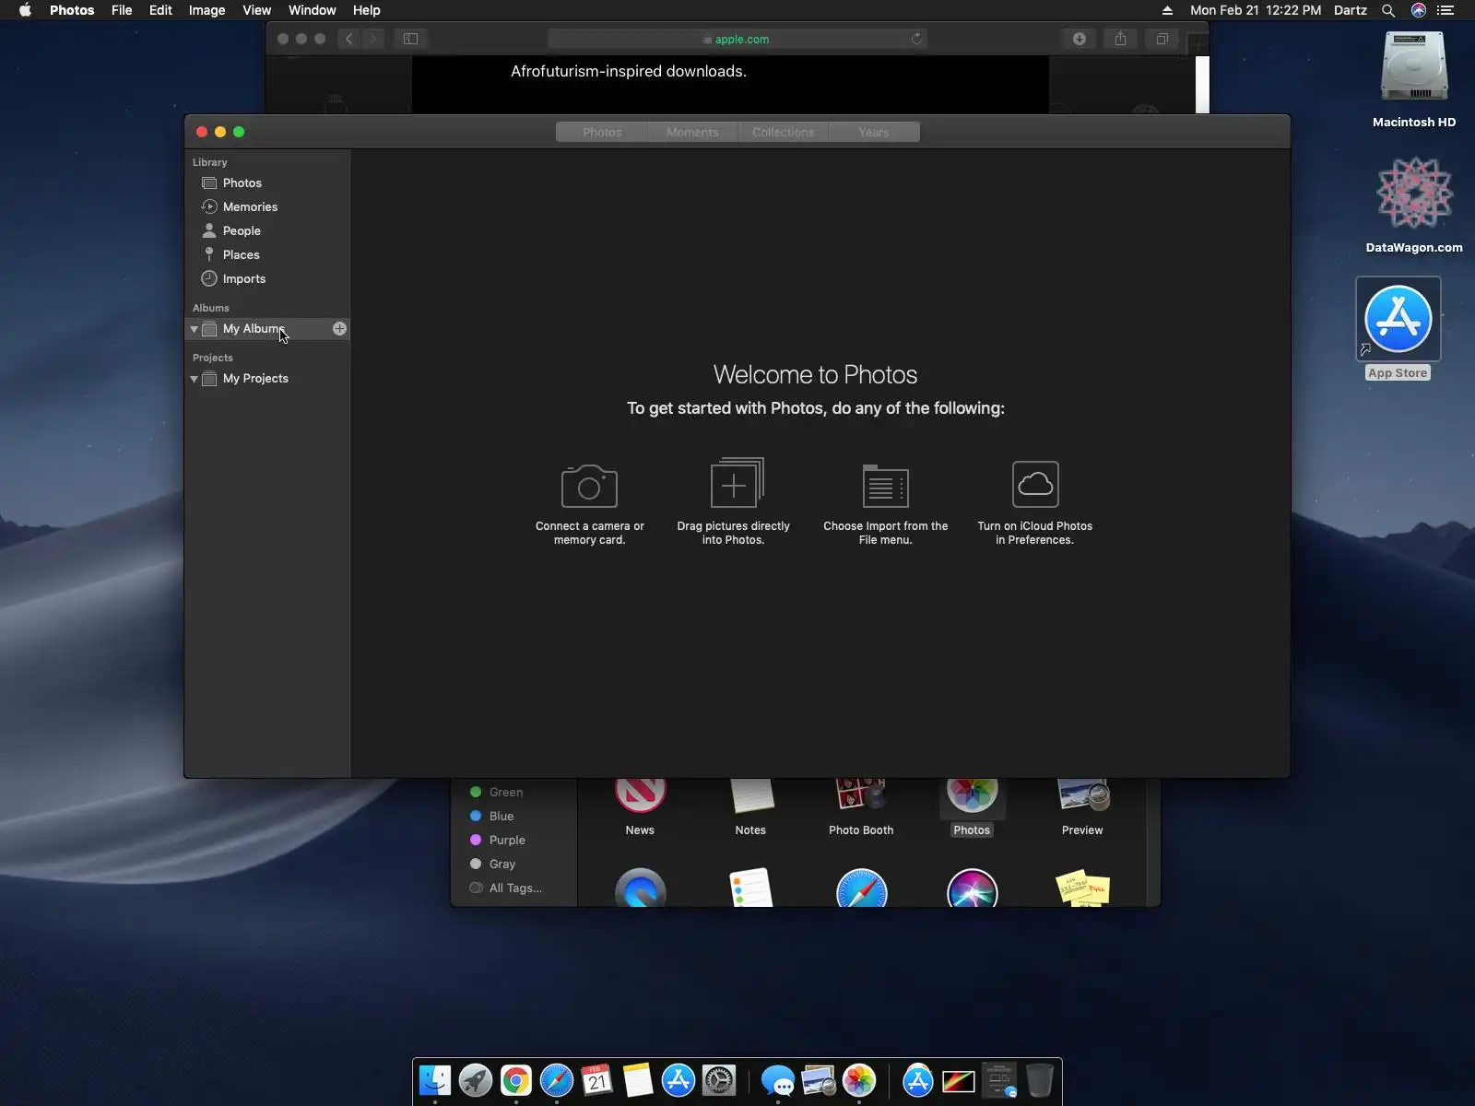The height and width of the screenshot is (1106, 1475).
Task: Toggle the Safari sidebar button
Action: pyautogui.click(x=411, y=39)
